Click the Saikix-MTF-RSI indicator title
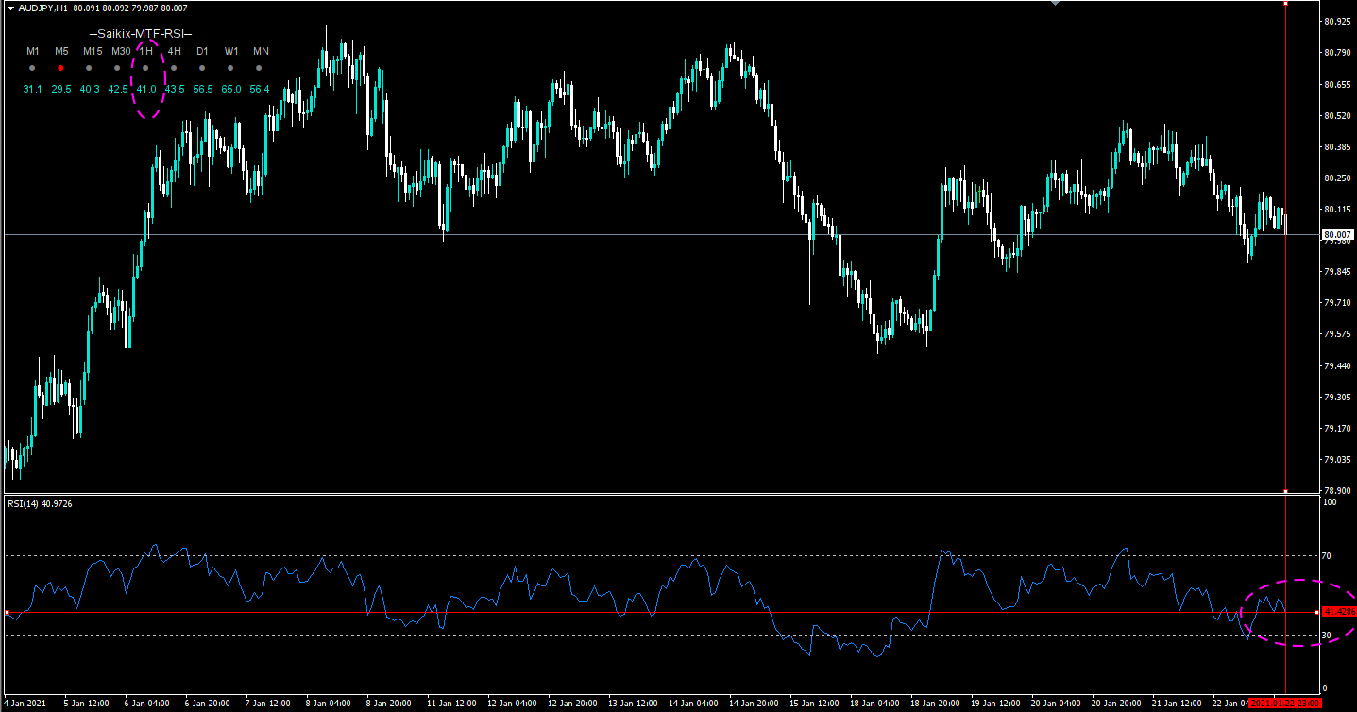Image resolution: width=1357 pixels, height=712 pixels. tap(141, 33)
